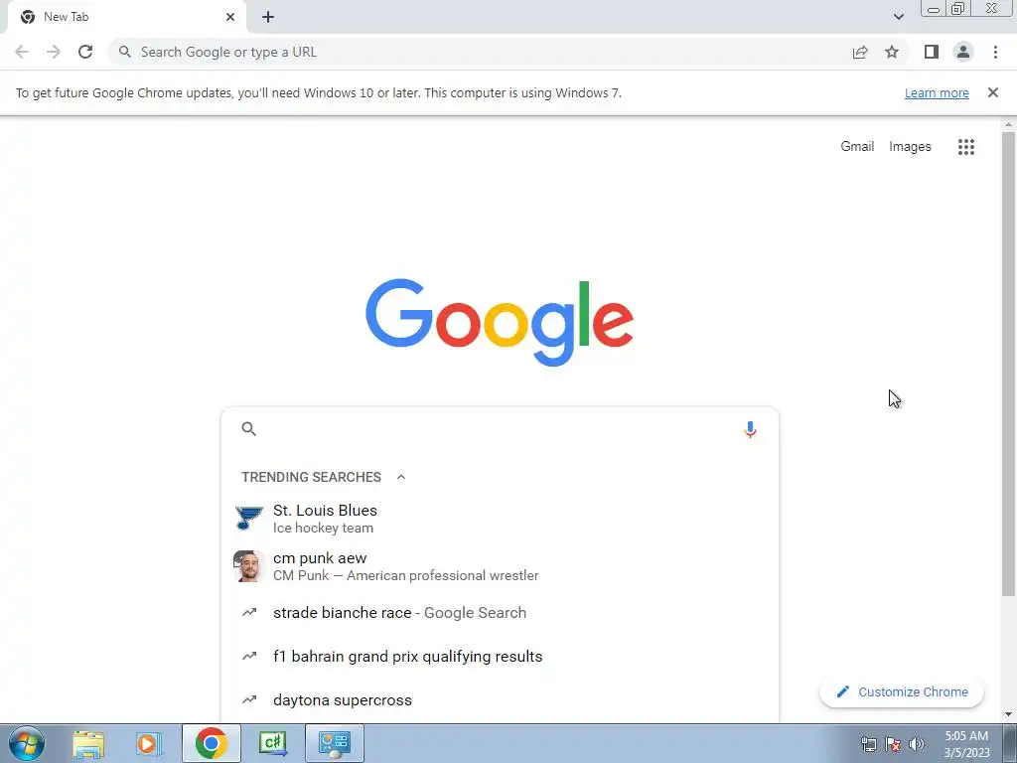The image size is (1017, 763).
Task: Click the back navigation arrow
Action: tap(22, 52)
